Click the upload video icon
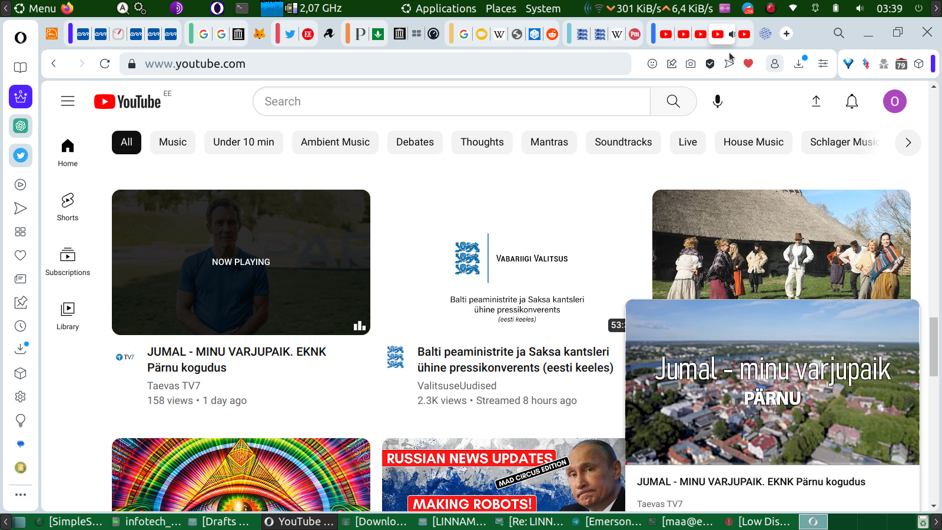The width and height of the screenshot is (942, 530). 816,101
